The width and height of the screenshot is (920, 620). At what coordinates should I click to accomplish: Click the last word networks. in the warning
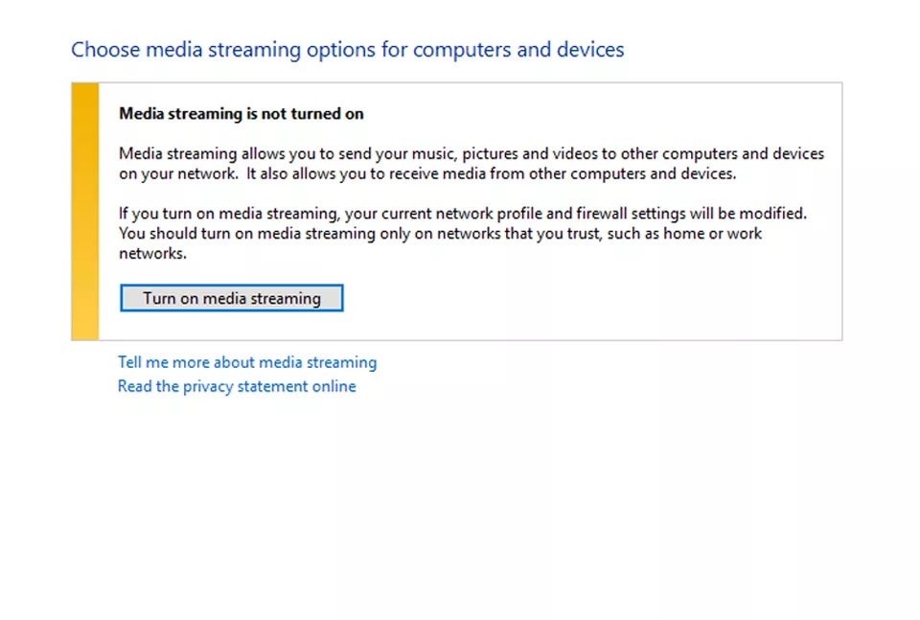tap(151, 254)
